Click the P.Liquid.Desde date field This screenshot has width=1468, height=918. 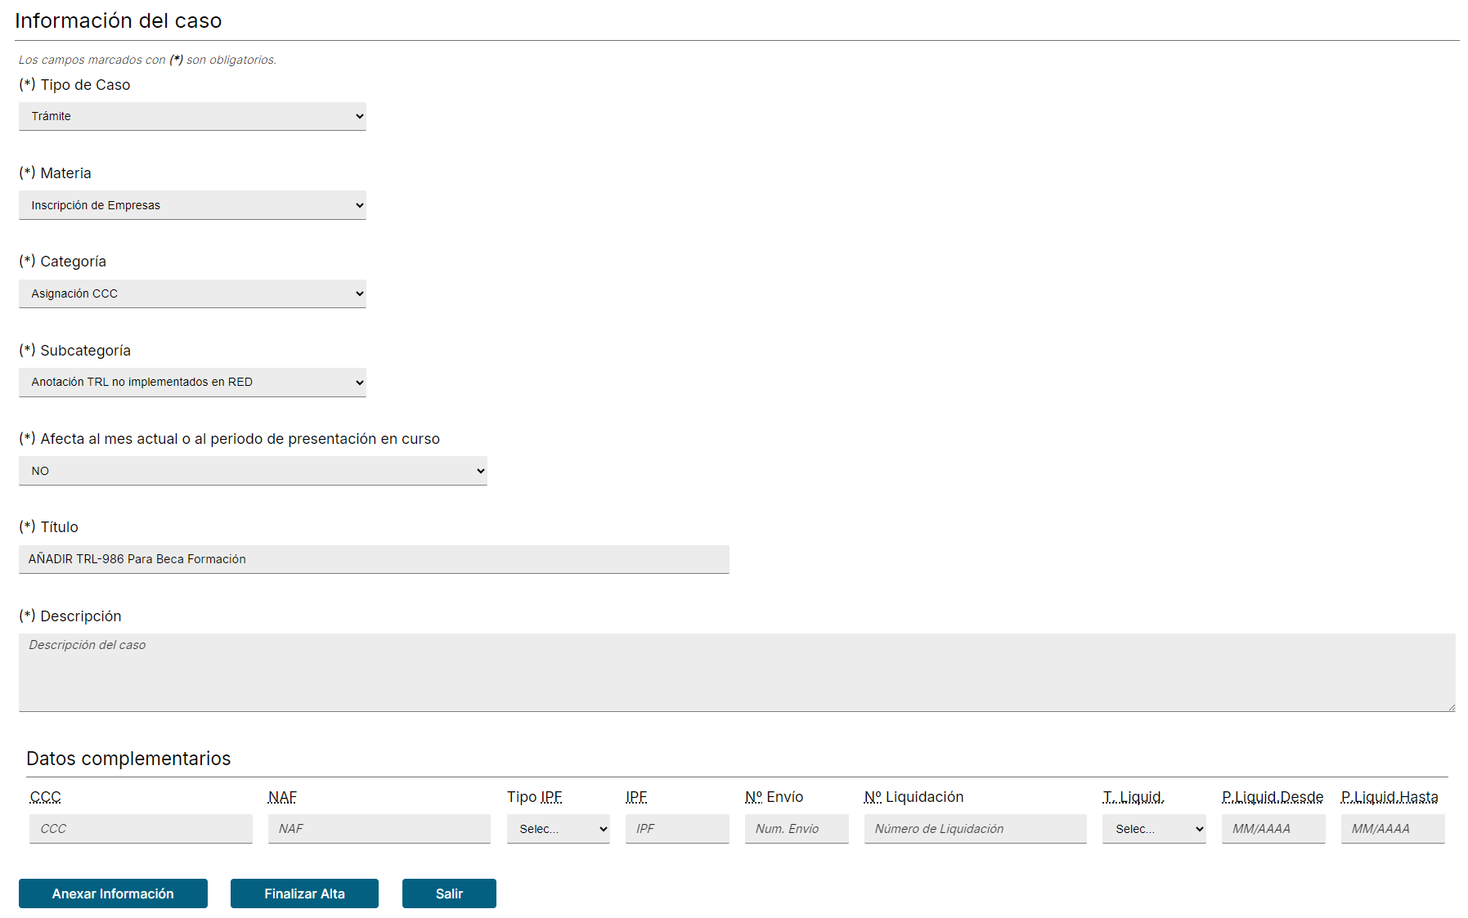click(1273, 828)
